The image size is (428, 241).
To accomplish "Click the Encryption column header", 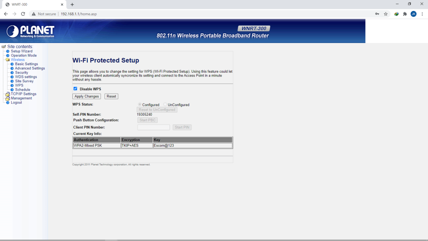I will pyautogui.click(x=137, y=140).
